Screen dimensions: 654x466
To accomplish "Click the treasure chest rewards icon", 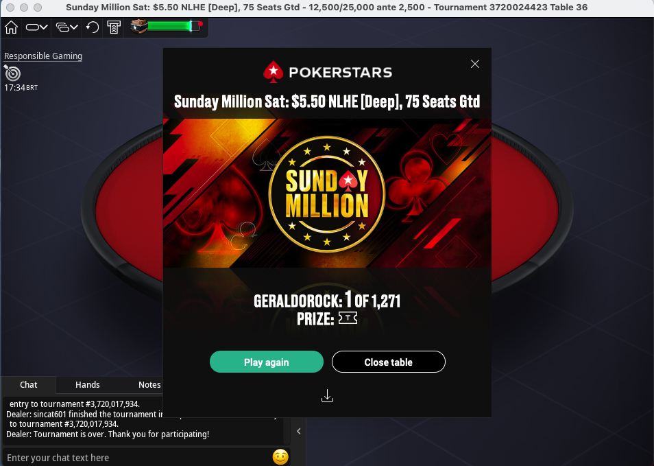I will click(138, 26).
